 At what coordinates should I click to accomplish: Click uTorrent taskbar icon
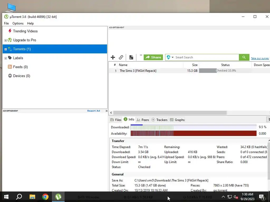[x=58, y=197]
